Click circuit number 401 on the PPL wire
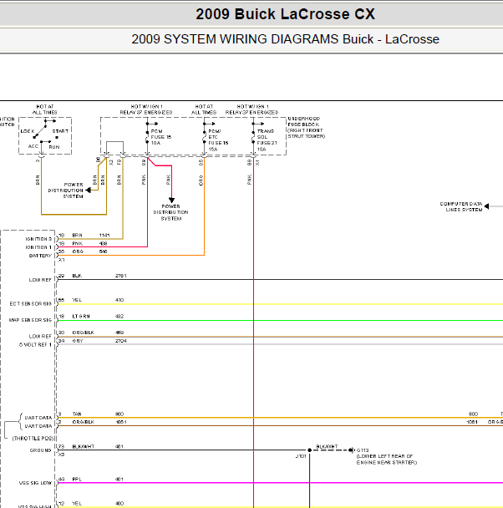 (x=119, y=480)
